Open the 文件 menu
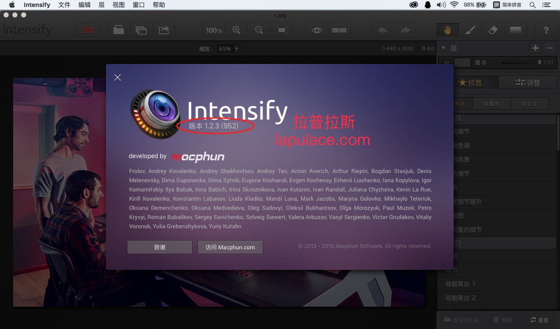This screenshot has width=560, height=329. [x=64, y=5]
